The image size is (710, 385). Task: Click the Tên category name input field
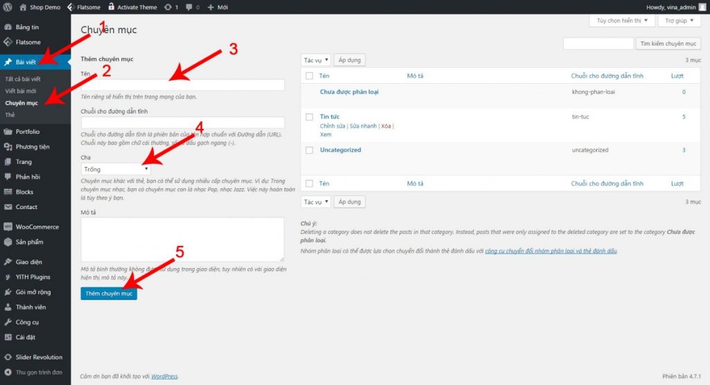tap(183, 84)
